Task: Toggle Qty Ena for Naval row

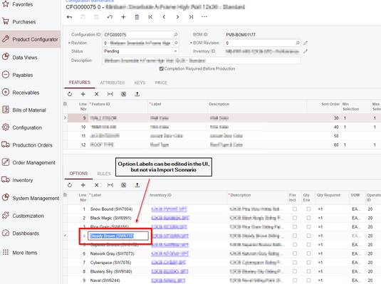Action: (308, 280)
